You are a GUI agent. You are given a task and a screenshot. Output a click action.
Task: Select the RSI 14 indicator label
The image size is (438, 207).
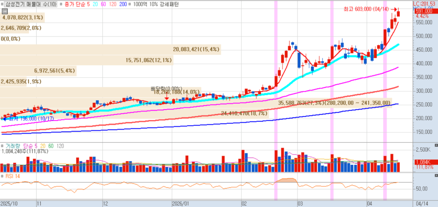coord(13,176)
